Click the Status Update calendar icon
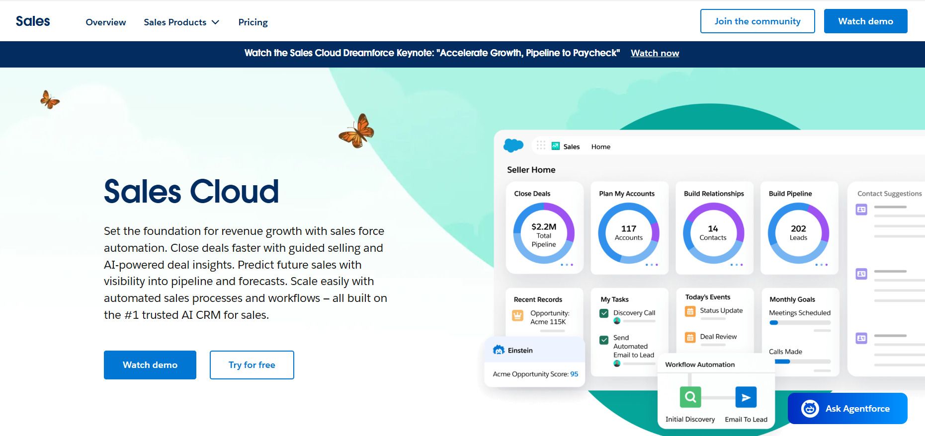925x436 pixels. tap(690, 311)
